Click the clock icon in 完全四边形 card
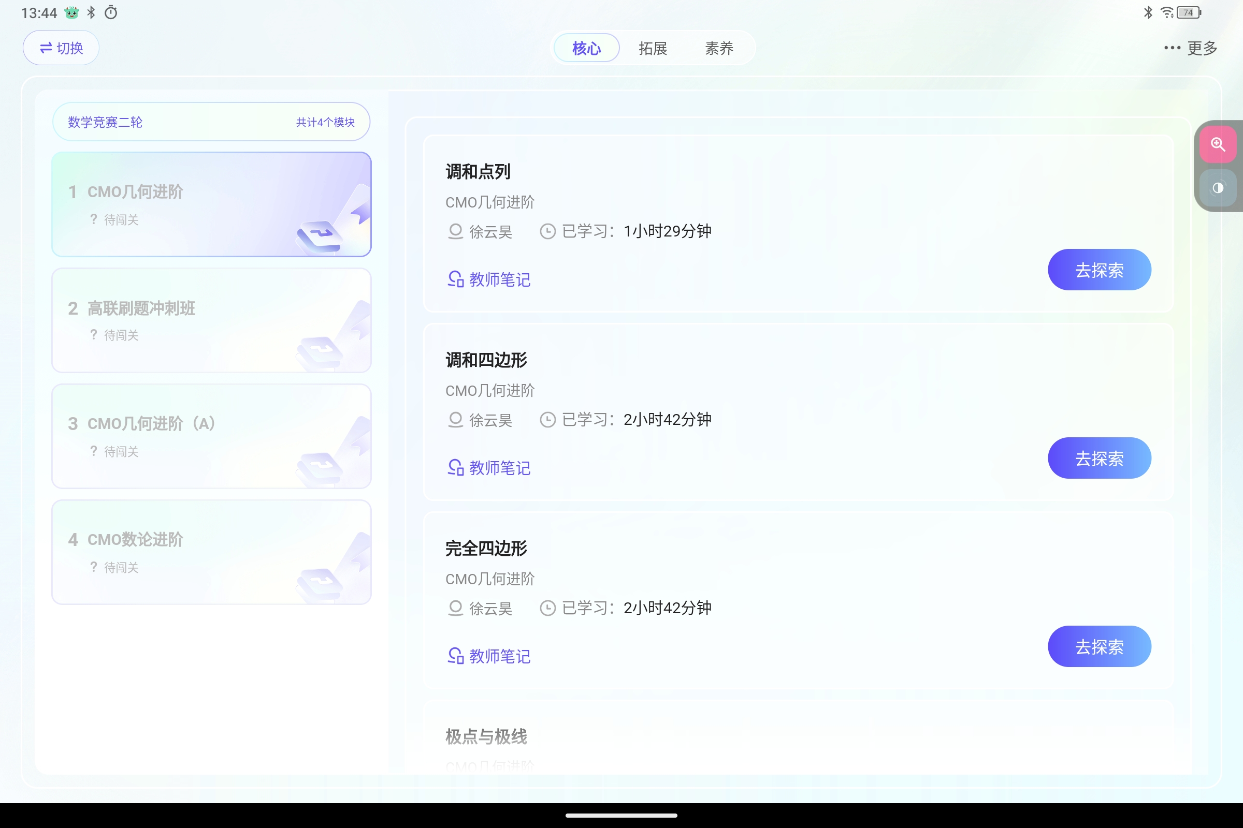 pos(547,609)
